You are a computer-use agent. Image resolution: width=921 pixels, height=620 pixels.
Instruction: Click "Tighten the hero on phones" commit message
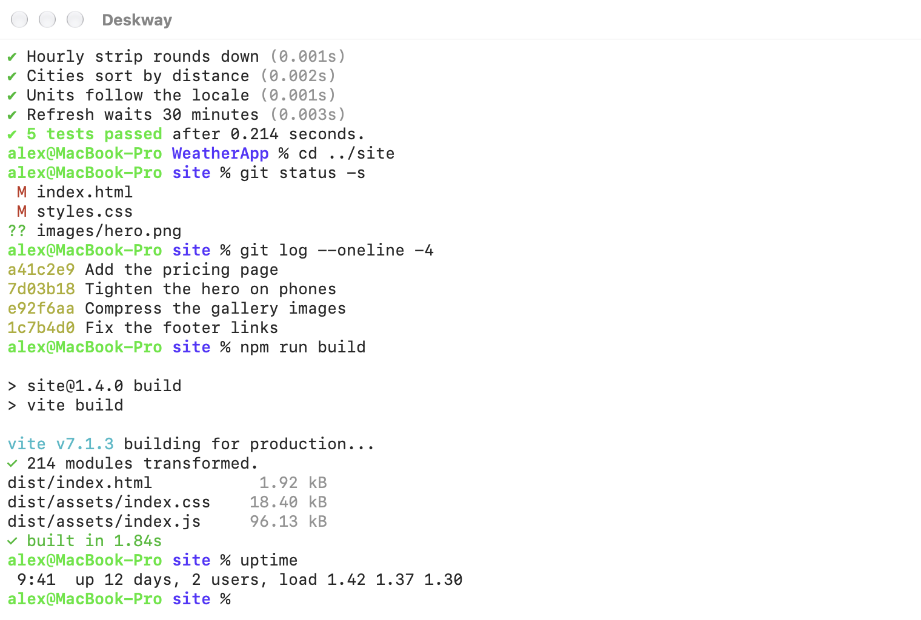(x=210, y=289)
